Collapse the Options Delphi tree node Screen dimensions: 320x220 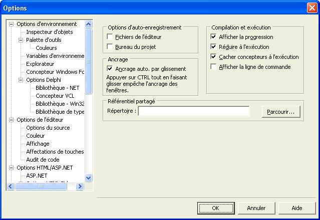[x=21, y=80]
